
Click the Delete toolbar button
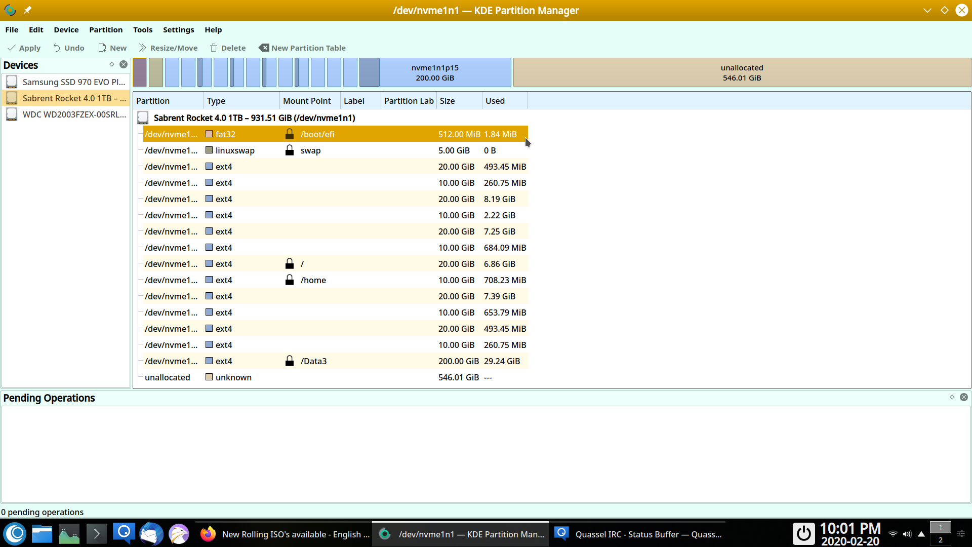pyautogui.click(x=228, y=48)
